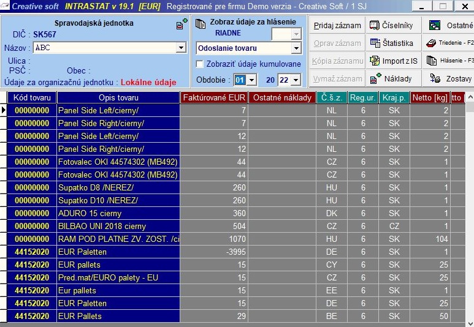Open the Odoslanie tovaru dropdown
The height and width of the screenshot is (327, 474).
pos(296,48)
